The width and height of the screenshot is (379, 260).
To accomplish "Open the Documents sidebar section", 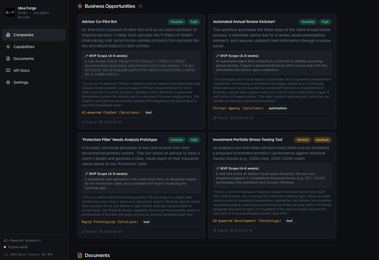I will click(x=34, y=59).
